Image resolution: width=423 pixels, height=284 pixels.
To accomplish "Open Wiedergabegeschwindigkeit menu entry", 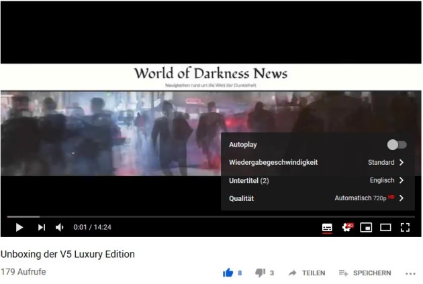I will pyautogui.click(x=318, y=162).
